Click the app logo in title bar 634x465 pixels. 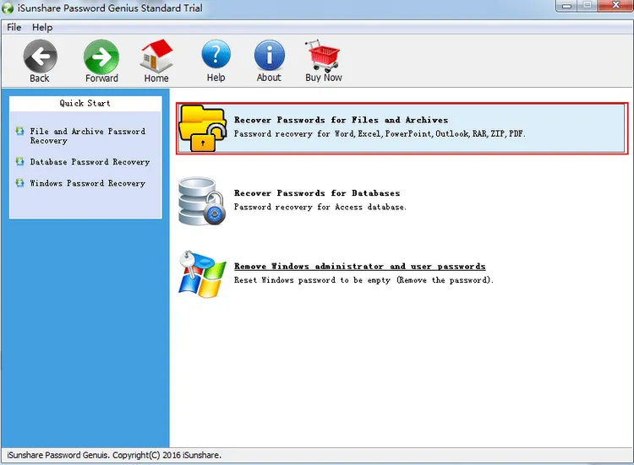[x=8, y=8]
